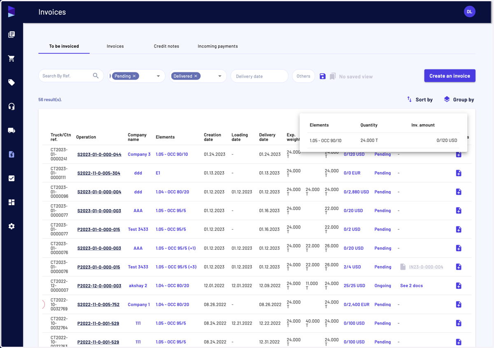
Task: Click the No saved view label
Action: point(356,76)
